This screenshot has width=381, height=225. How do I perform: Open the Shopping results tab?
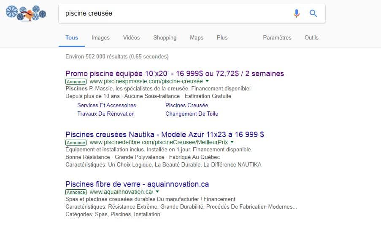pyautogui.click(x=165, y=38)
